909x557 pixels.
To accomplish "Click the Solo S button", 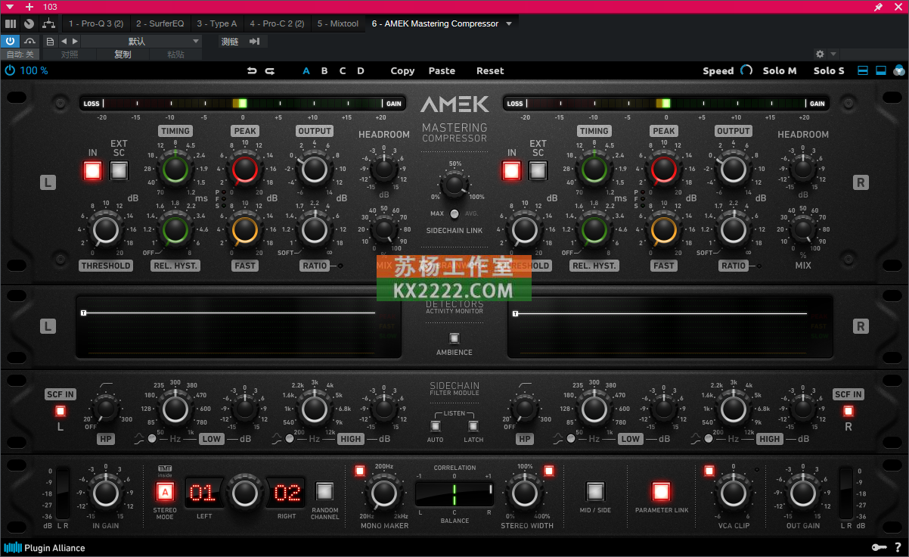I will click(x=829, y=70).
